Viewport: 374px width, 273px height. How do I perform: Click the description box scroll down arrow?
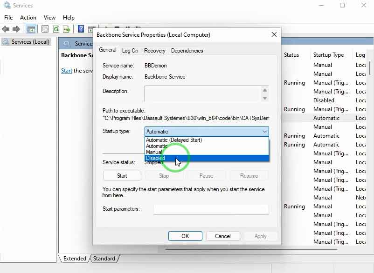pos(265,98)
